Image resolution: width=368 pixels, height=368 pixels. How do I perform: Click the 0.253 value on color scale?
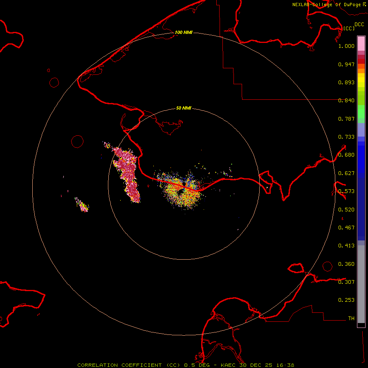[346, 300]
